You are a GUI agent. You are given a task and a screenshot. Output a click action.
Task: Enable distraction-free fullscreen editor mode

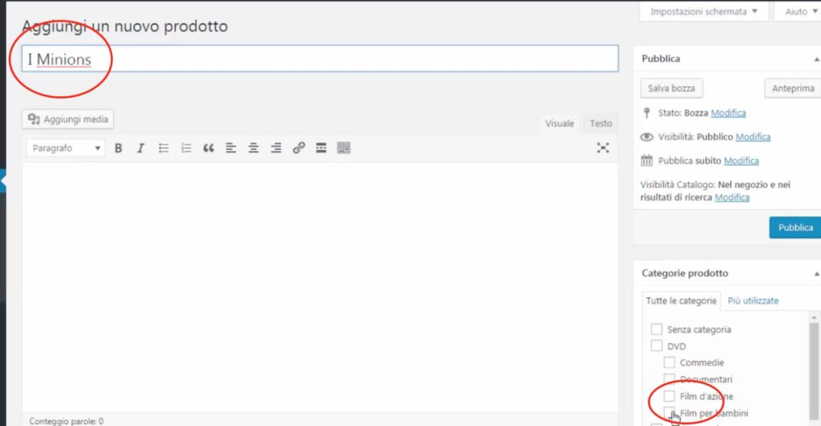[x=603, y=148]
